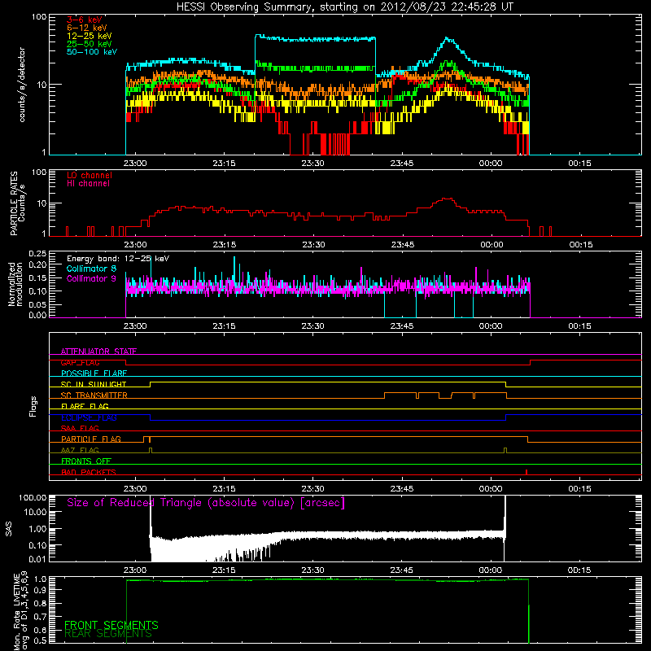Select the 3-6 keV legend label

pyautogui.click(x=85, y=20)
